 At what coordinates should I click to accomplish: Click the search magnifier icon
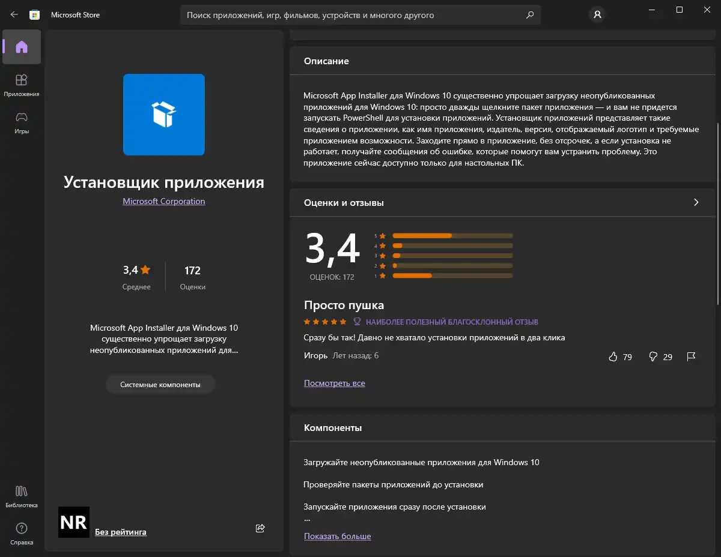tap(529, 15)
